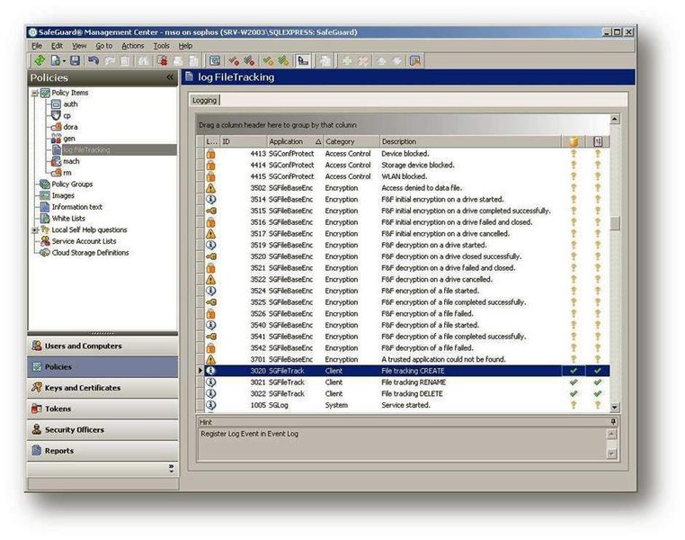Screen dimensions: 685x540
Task: Click the log list scroll up arrow
Action: tap(615, 119)
